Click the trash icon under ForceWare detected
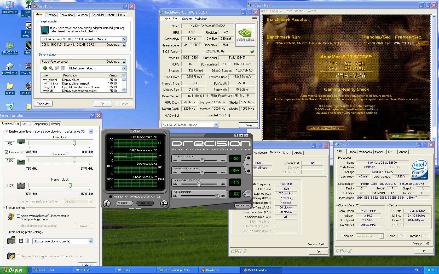The height and width of the screenshot is (274, 439). tap(63, 68)
